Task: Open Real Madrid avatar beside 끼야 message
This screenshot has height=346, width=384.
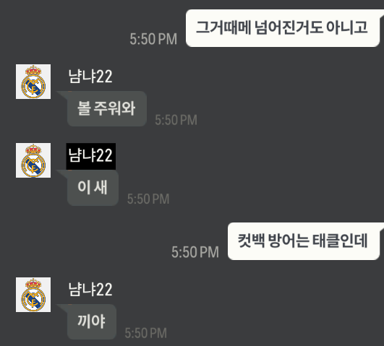Action: (x=33, y=295)
